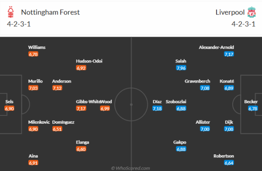Click Becker's 6,78 goalkeeper rating badge

[253, 108]
